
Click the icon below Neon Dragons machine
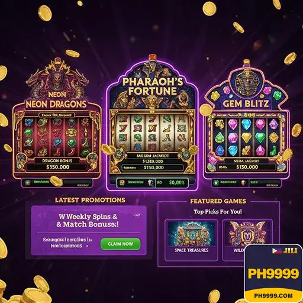click(x=27, y=182)
